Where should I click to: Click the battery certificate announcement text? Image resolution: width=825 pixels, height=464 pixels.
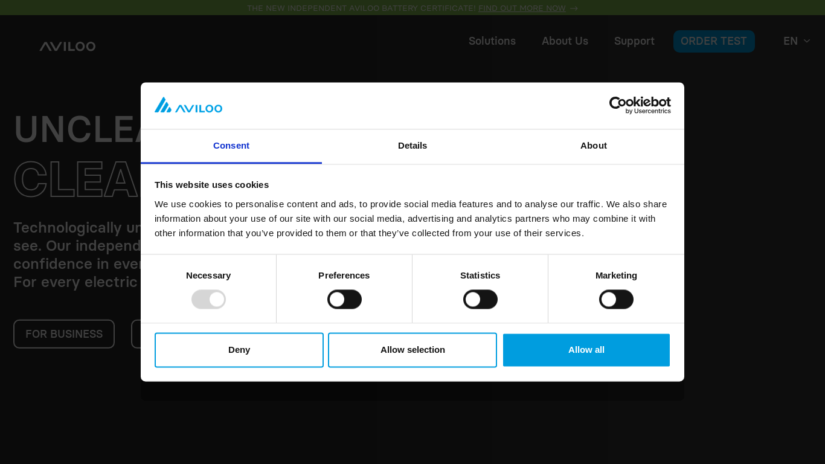pos(361,8)
